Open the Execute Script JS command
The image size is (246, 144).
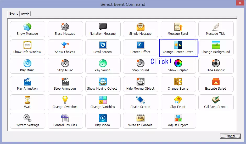pos(216,84)
